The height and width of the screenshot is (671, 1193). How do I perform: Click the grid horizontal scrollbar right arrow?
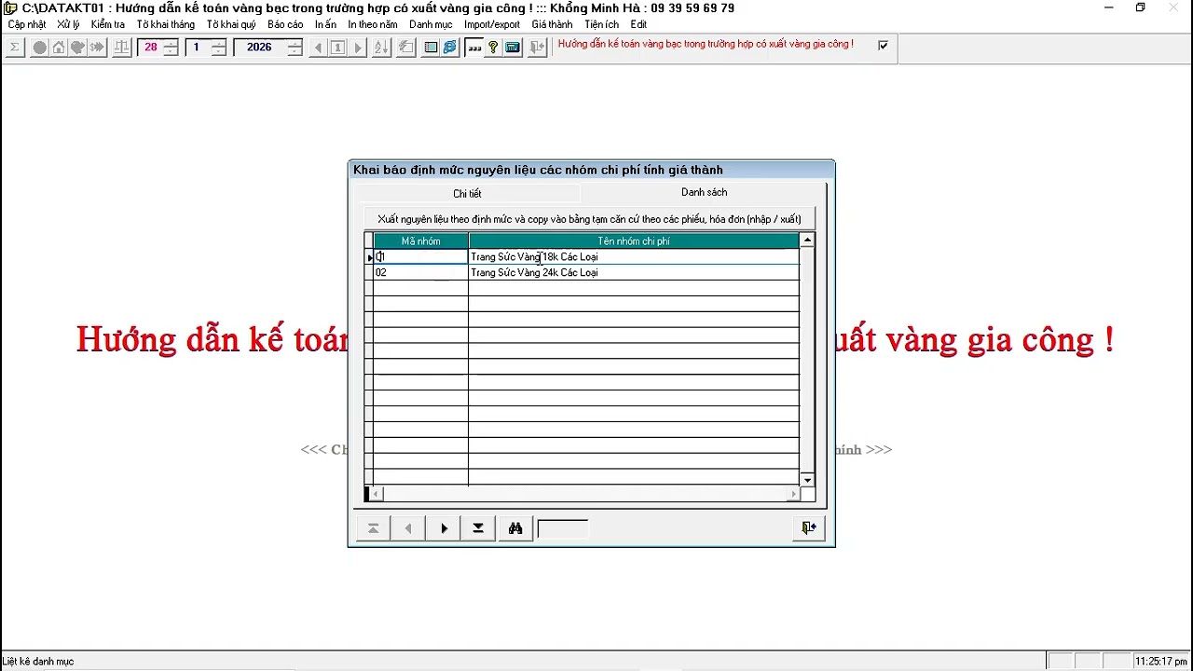[793, 494]
